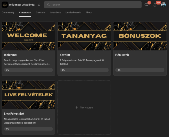Switch to the Community tab
This screenshot has width=169, height=137.
click(8, 12)
